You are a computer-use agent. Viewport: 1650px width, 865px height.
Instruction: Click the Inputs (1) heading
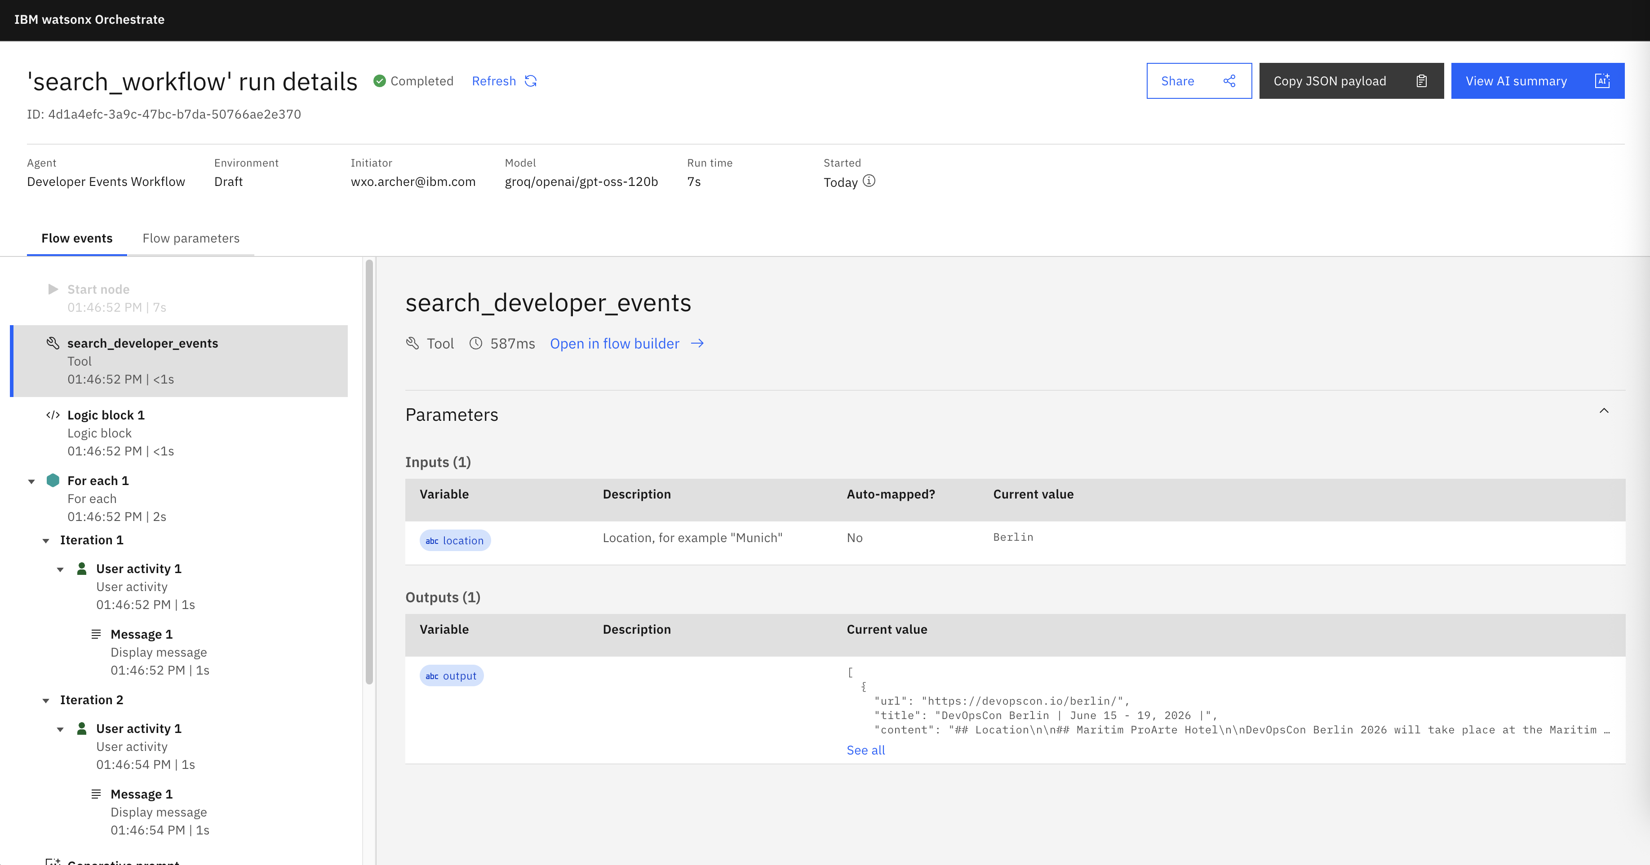click(x=438, y=462)
